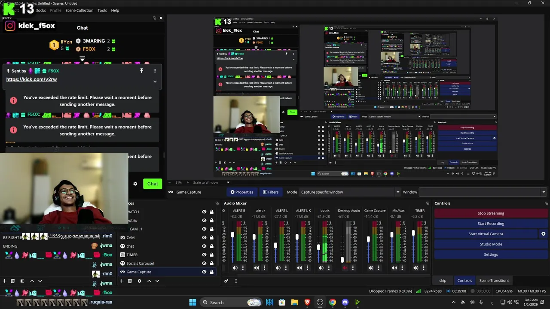Screen dimensions: 550x309
Task: Open the Properties button for Game Capture
Action: (241, 192)
